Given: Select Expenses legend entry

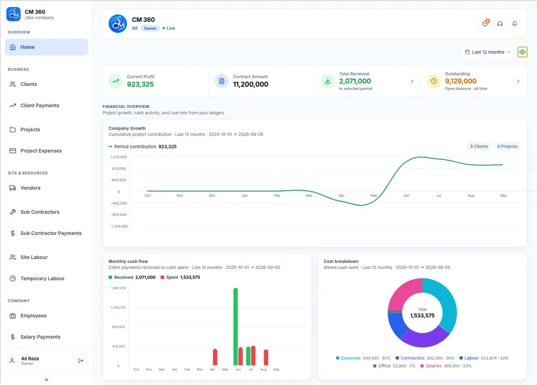Looking at the screenshot, I should tap(363, 358).
